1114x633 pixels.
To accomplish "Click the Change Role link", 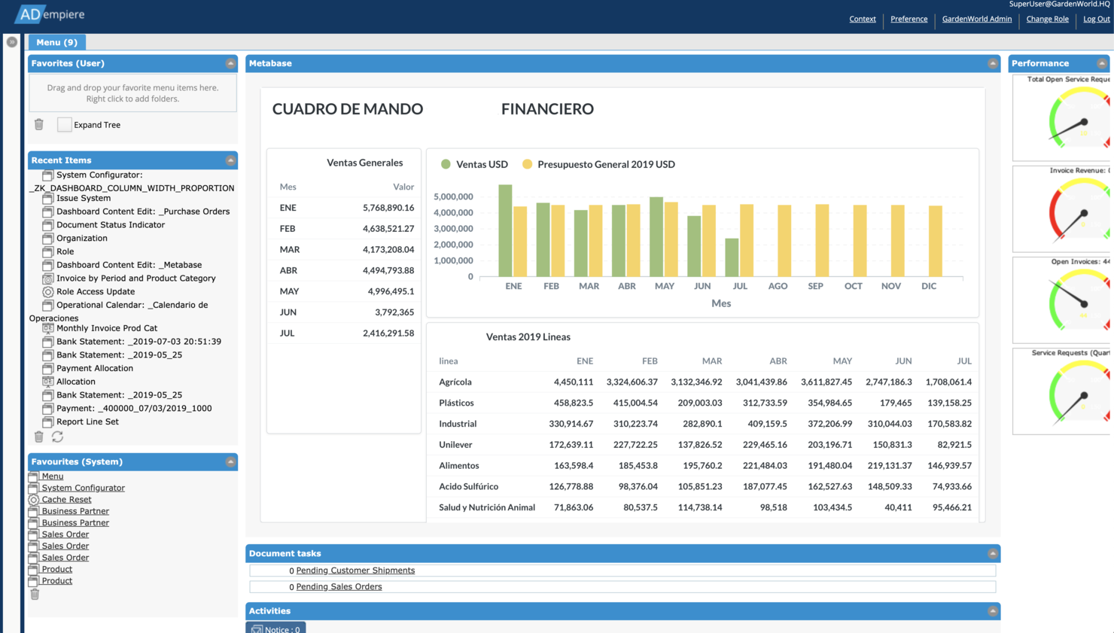I will click(x=1047, y=19).
